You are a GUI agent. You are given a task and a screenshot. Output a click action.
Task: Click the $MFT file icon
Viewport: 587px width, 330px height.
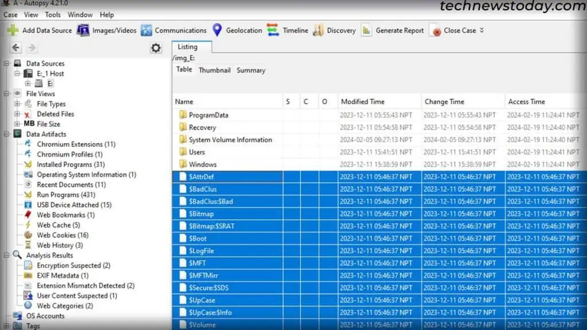183,262
